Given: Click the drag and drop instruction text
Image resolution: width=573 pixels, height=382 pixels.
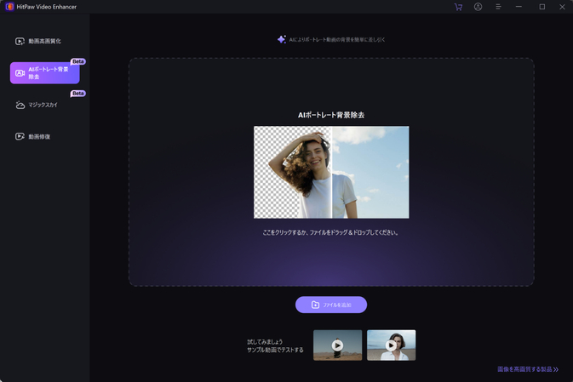Looking at the screenshot, I should pos(331,232).
